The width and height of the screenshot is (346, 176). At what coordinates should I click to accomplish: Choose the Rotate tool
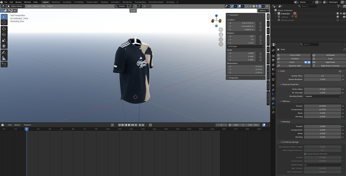pos(4,35)
